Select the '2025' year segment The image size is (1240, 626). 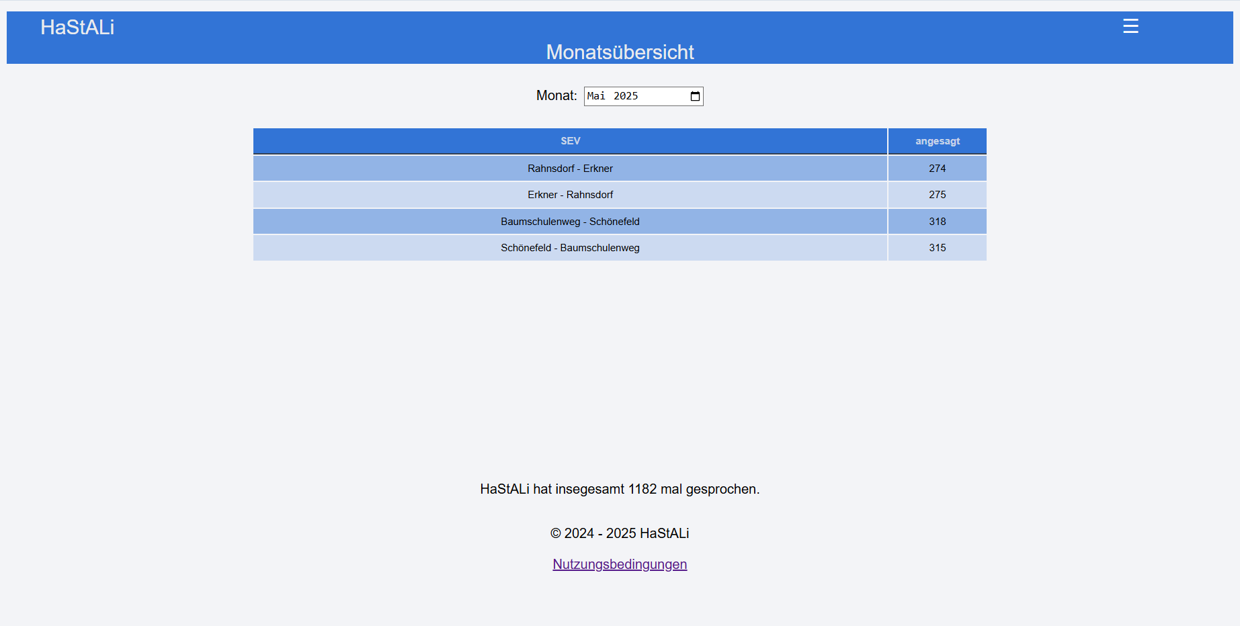point(625,96)
